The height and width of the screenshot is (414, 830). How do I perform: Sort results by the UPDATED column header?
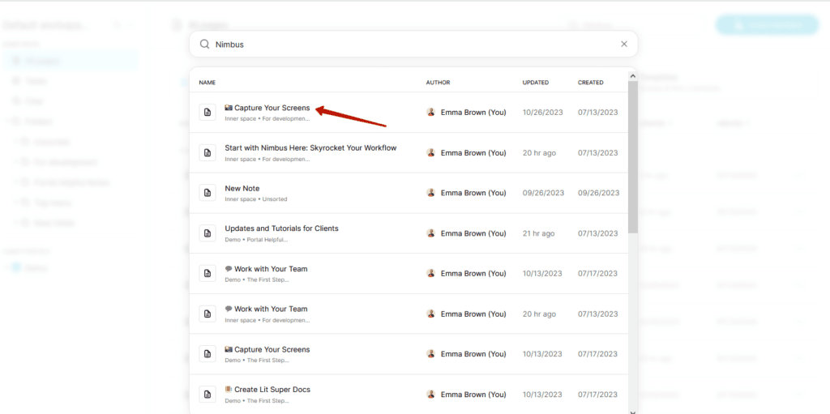535,83
